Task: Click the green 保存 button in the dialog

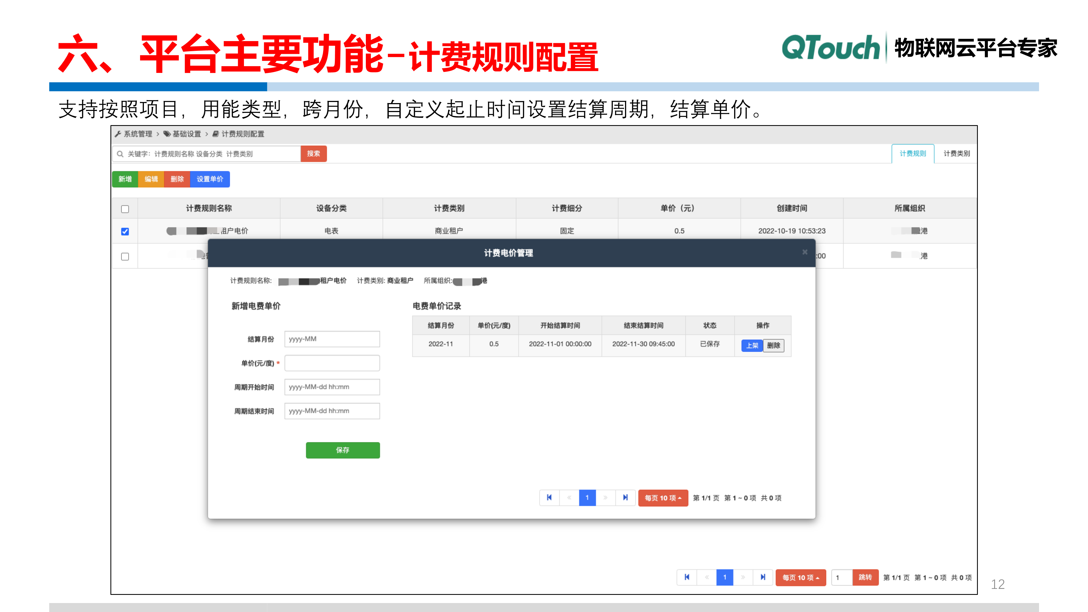Action: [342, 450]
